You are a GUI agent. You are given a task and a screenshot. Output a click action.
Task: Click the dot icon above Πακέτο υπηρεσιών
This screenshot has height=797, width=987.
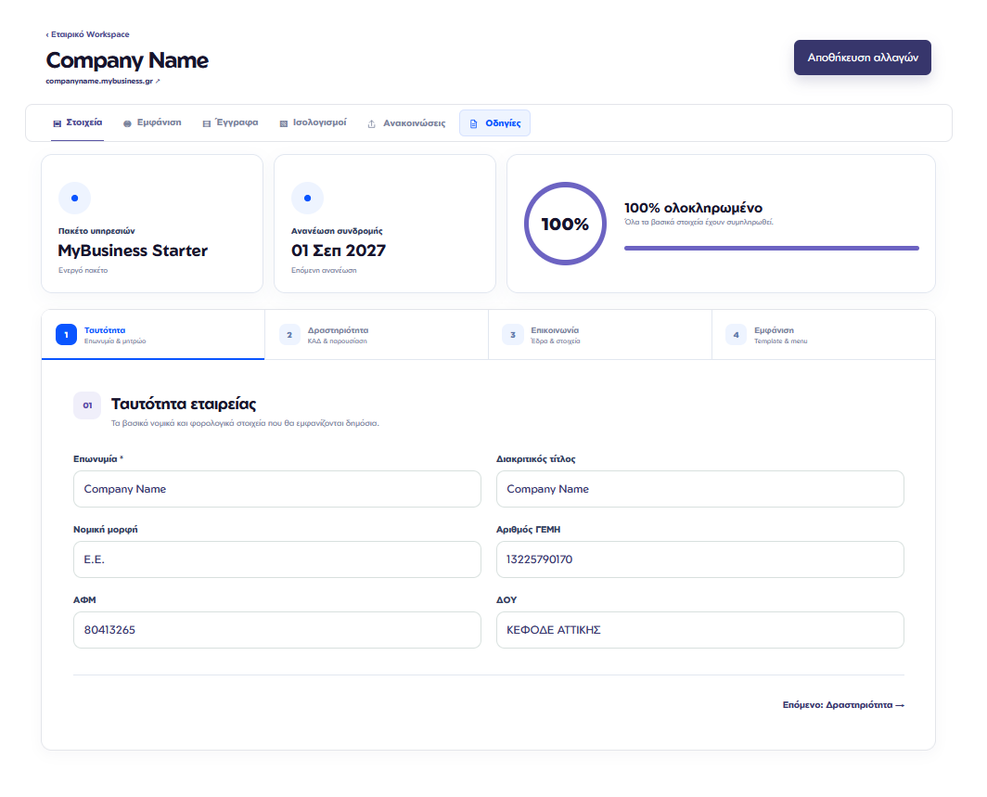(x=74, y=199)
